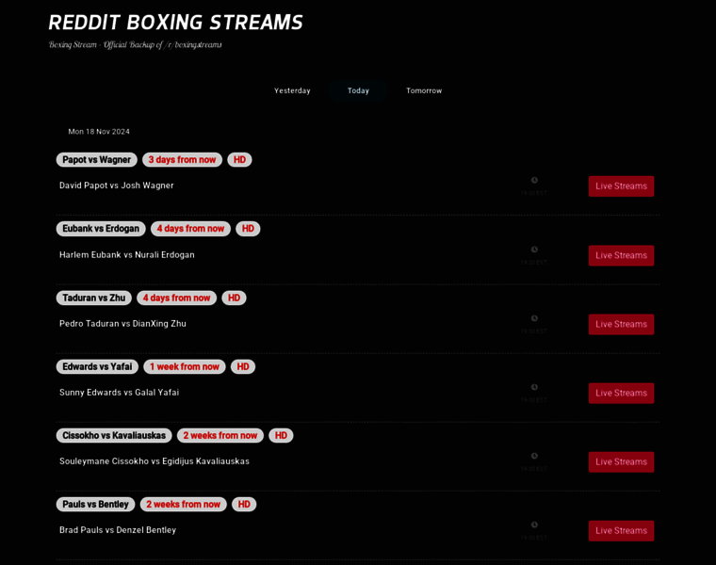Viewport: 716px width, 565px height.
Task: Select 'Pedro Taduran vs DianXing Zhu' text
Action: 122,324
